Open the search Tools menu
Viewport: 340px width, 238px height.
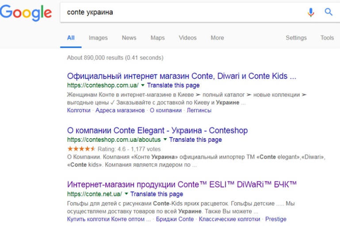point(327,38)
